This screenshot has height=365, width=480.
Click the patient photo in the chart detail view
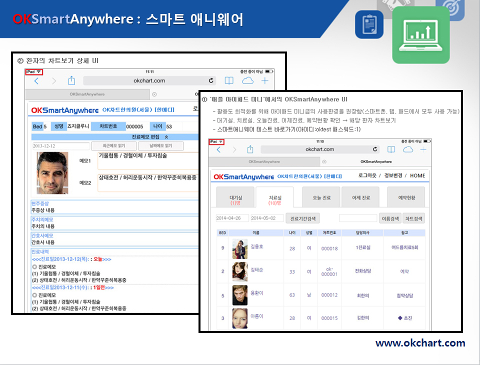point(52,172)
